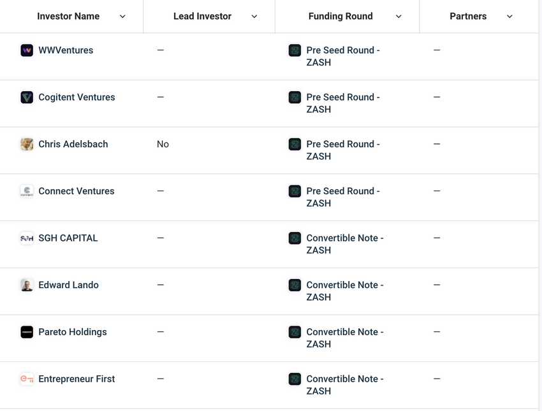The image size is (542, 411).
Task: Click the ZASH icon in WWVentures row
Action: [295, 50]
